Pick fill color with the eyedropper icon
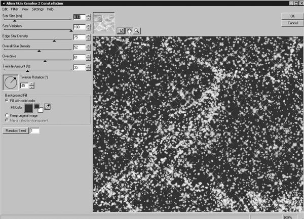This screenshot has width=304, height=219. pyautogui.click(x=47, y=106)
